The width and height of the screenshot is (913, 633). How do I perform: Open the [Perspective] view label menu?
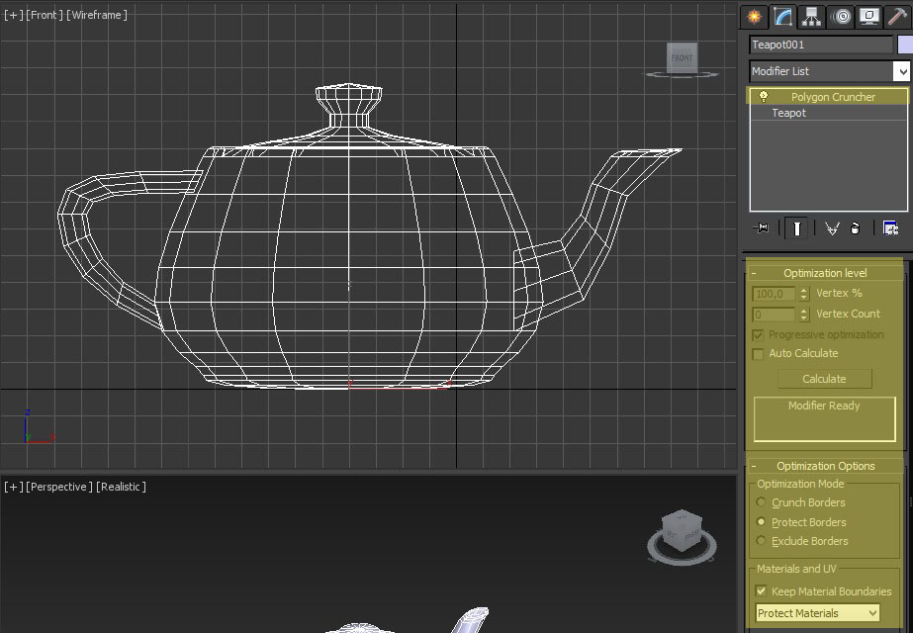[59, 487]
